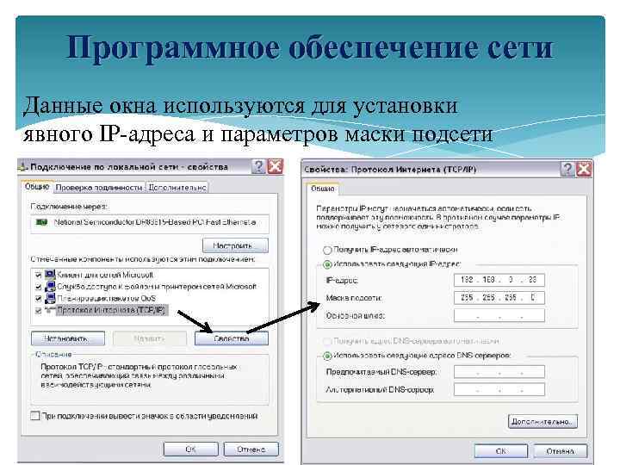This screenshot has height=465, width=620.
Task: Select Использовать следующие адреса DNS-серверов radio
Action: (327, 356)
